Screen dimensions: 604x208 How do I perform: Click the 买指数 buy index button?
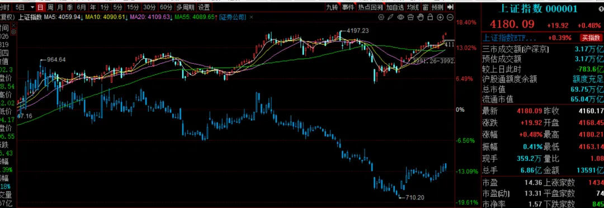[591, 38]
